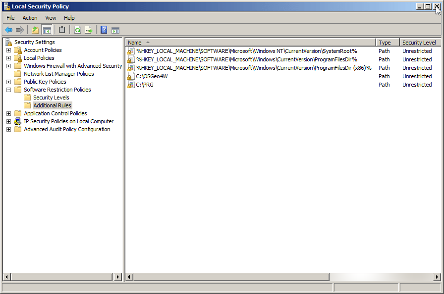
Task: Collapse the Software Restriction Policies node
Action: [x=9, y=90]
